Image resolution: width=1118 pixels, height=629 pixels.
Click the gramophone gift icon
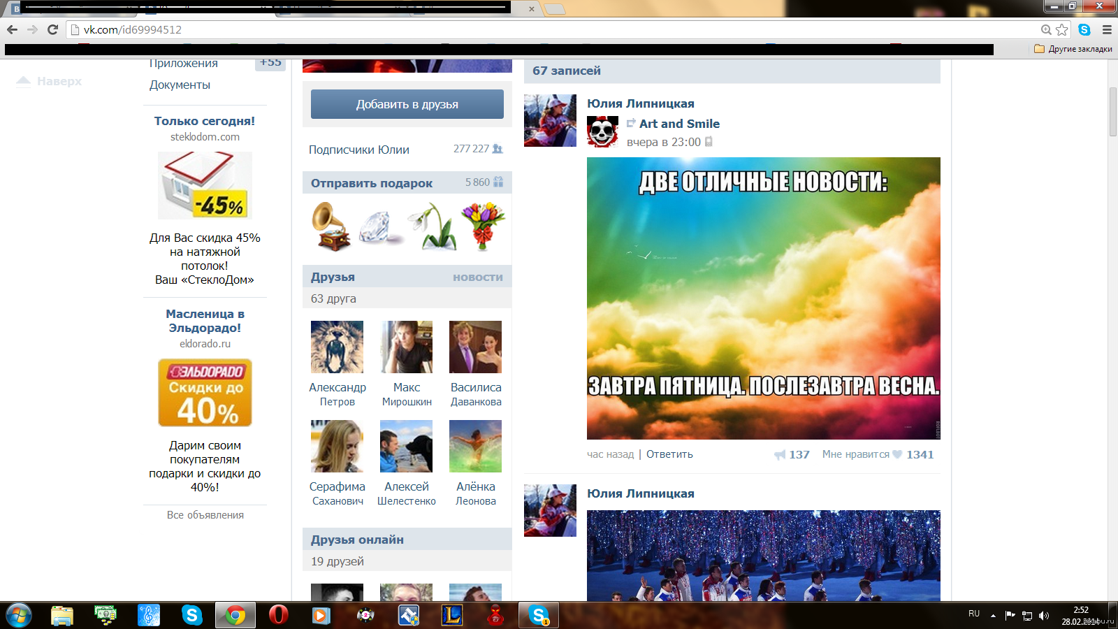click(x=331, y=226)
